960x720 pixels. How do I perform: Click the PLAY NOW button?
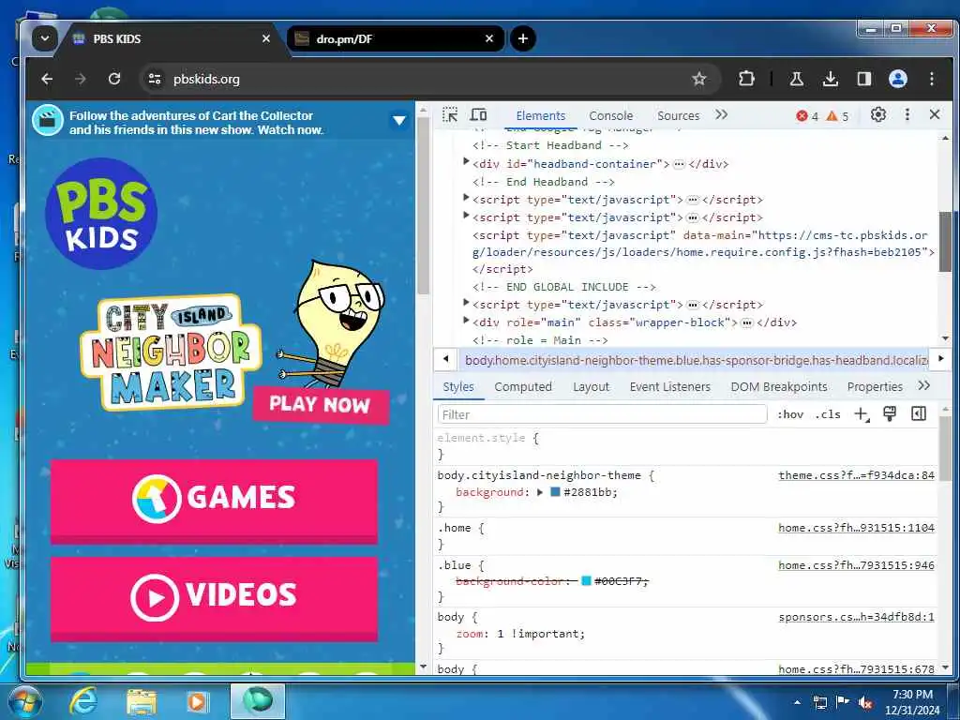pos(321,405)
